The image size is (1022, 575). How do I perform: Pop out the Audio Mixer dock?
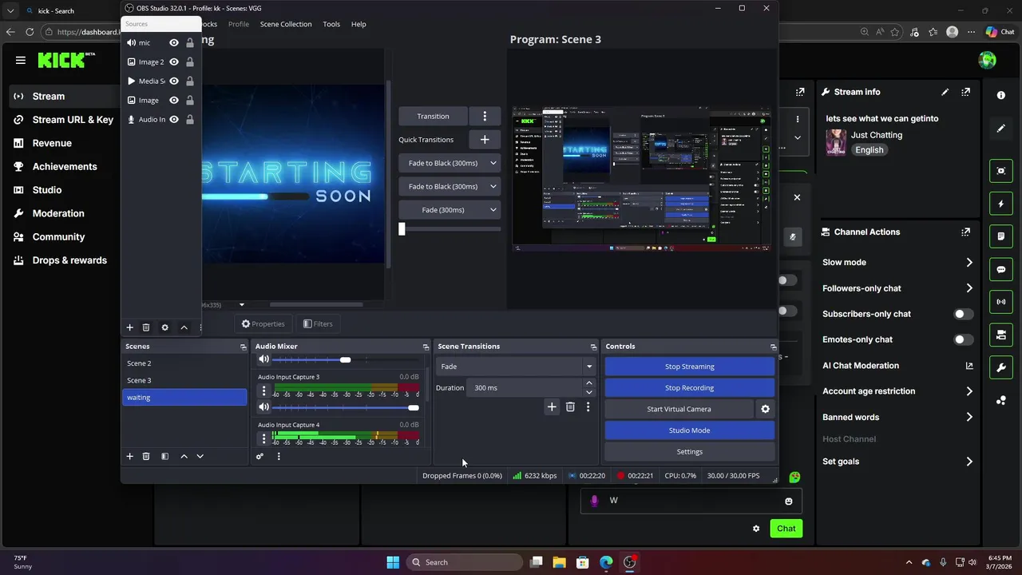[x=426, y=347]
